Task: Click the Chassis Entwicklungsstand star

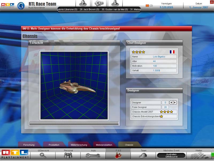Action: click(162, 116)
